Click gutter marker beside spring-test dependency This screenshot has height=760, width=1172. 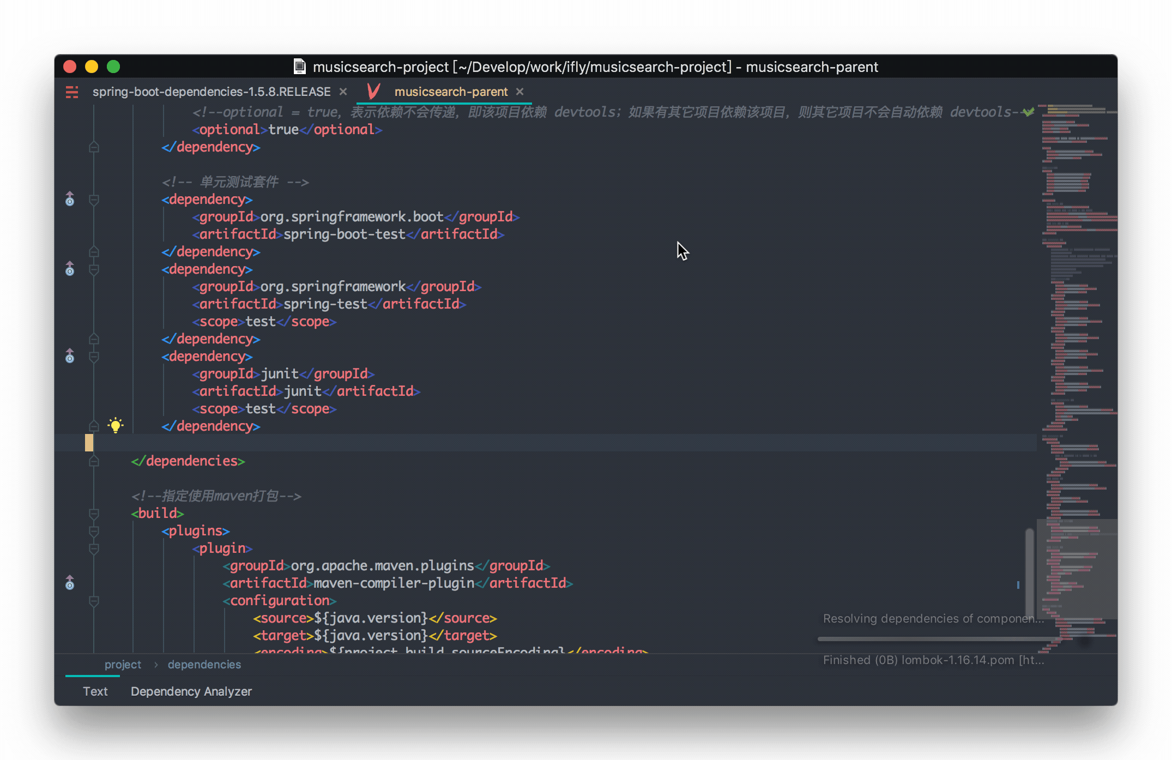click(70, 269)
